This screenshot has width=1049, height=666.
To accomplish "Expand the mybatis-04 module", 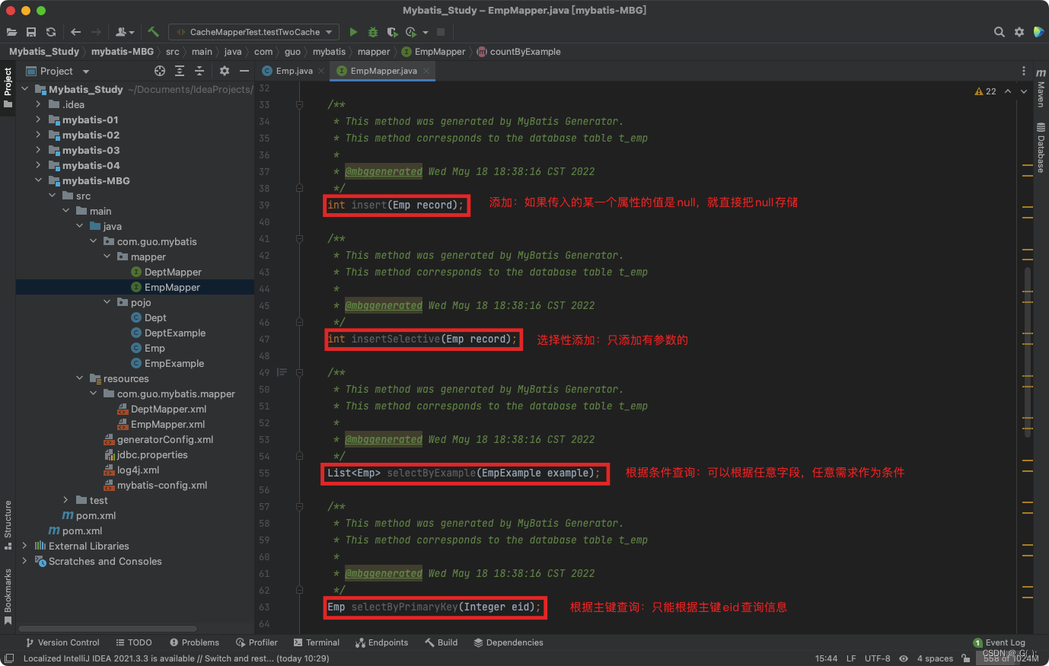I will [x=38, y=165].
